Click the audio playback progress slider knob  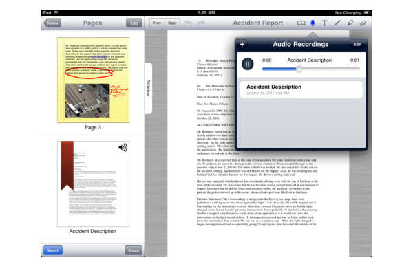(299, 69)
